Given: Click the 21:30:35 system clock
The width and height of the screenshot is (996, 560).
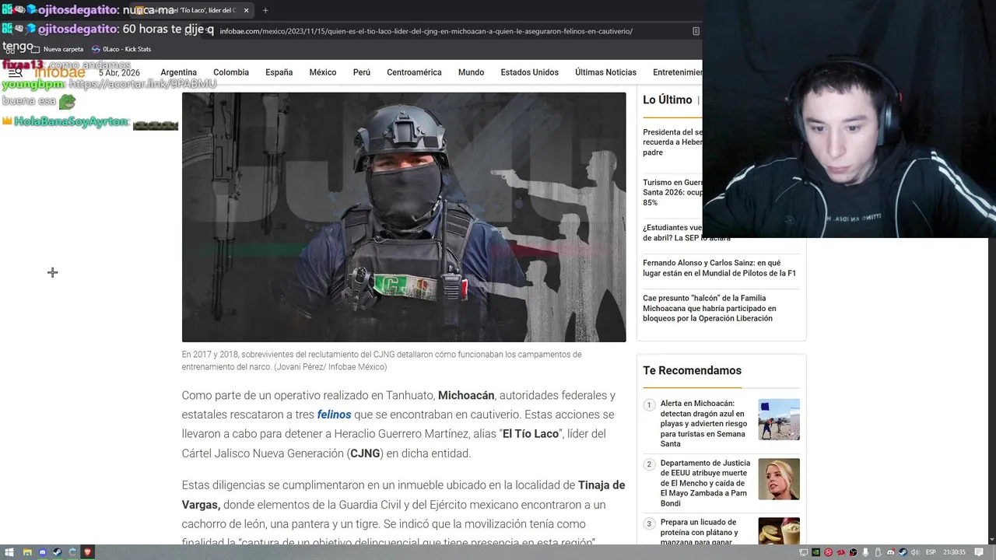Looking at the screenshot, I should click(954, 552).
